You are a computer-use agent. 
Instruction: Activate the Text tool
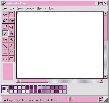[12, 40]
